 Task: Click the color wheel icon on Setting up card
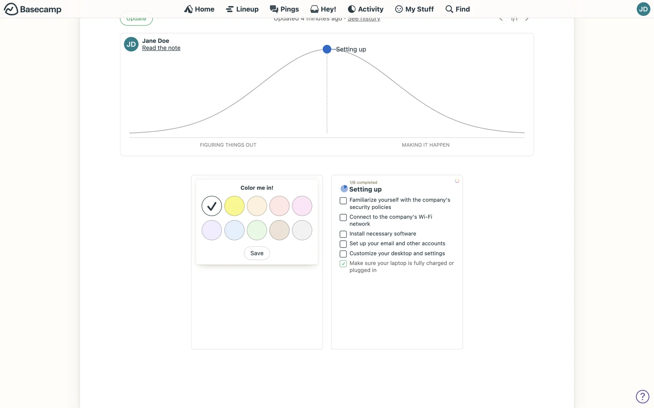click(x=457, y=181)
